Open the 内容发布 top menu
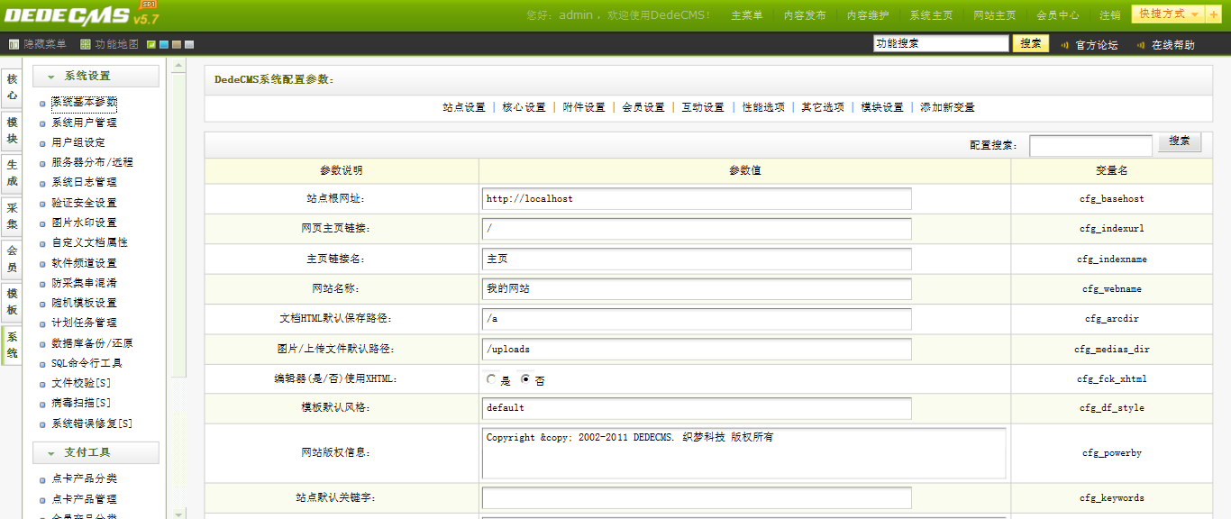Viewport: 1231px width, 519px height. point(805,14)
